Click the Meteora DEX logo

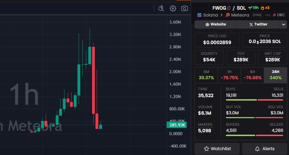[x=227, y=15]
